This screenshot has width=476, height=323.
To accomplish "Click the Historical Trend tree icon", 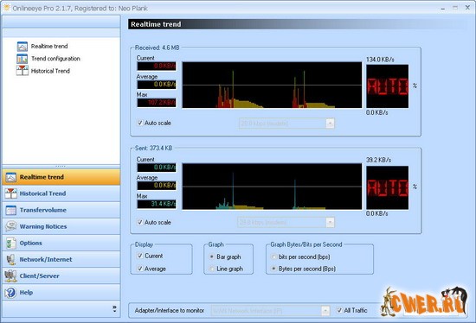I will pyautogui.click(x=23, y=71).
